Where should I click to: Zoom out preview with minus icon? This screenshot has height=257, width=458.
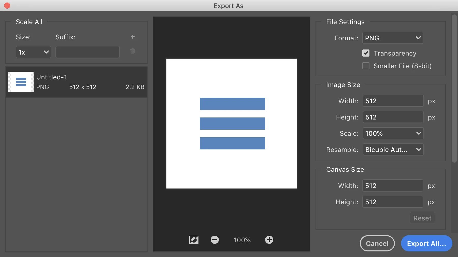215,240
